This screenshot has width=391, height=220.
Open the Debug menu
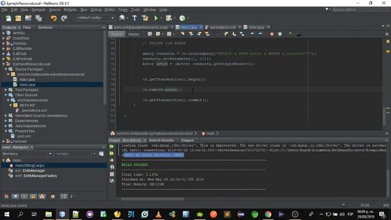pyautogui.click(x=96, y=10)
